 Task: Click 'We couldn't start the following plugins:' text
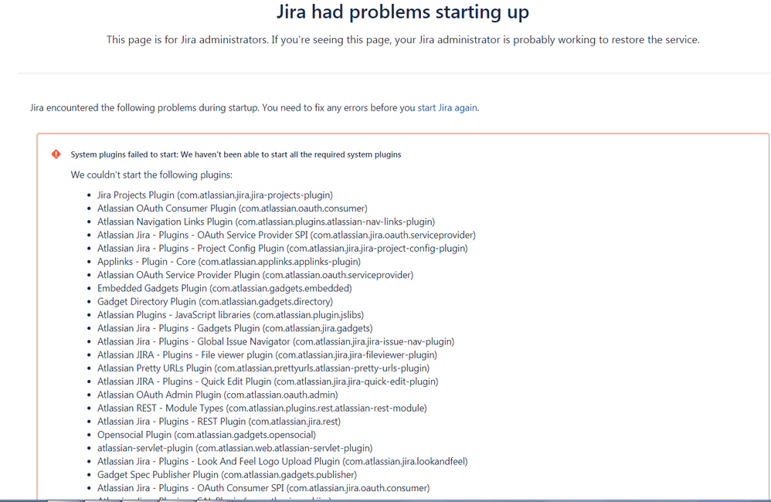151,175
